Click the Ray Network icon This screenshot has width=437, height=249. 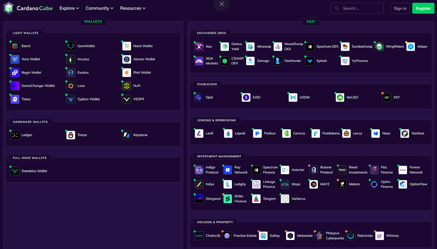coord(228,170)
